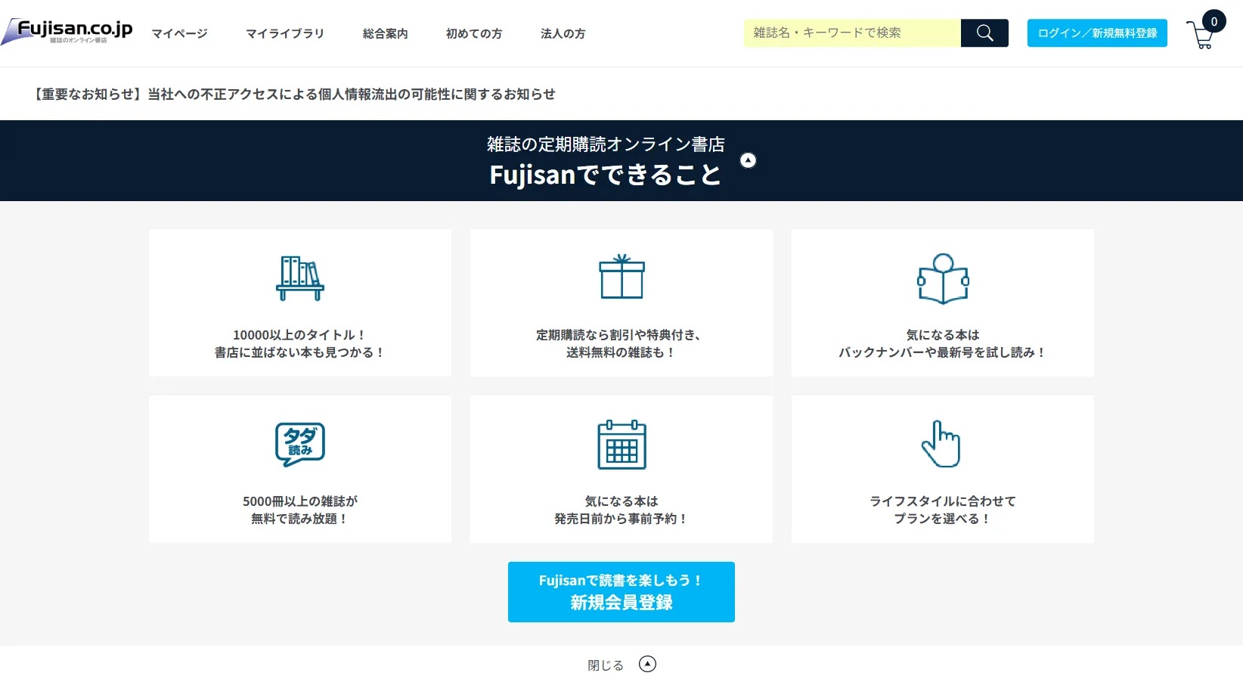
Task: Select ライフスタイルに合わせてプランを選べる text
Action: pos(943,510)
